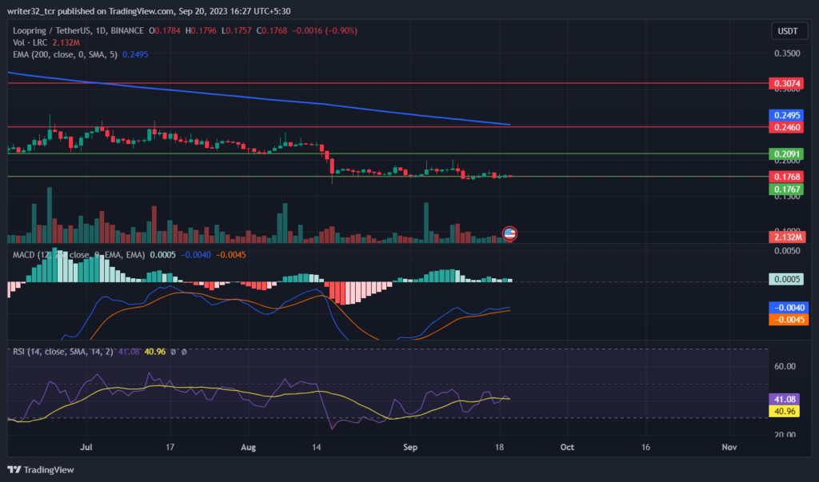This screenshot has height=482, width=819.
Task: Select the RSI (14, close, SMA, 14, 2) legend
Action: click(x=62, y=352)
